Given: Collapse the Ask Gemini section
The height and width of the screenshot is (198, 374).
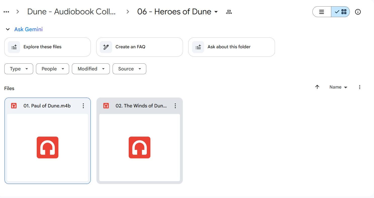Looking at the screenshot, I should pos(8,29).
